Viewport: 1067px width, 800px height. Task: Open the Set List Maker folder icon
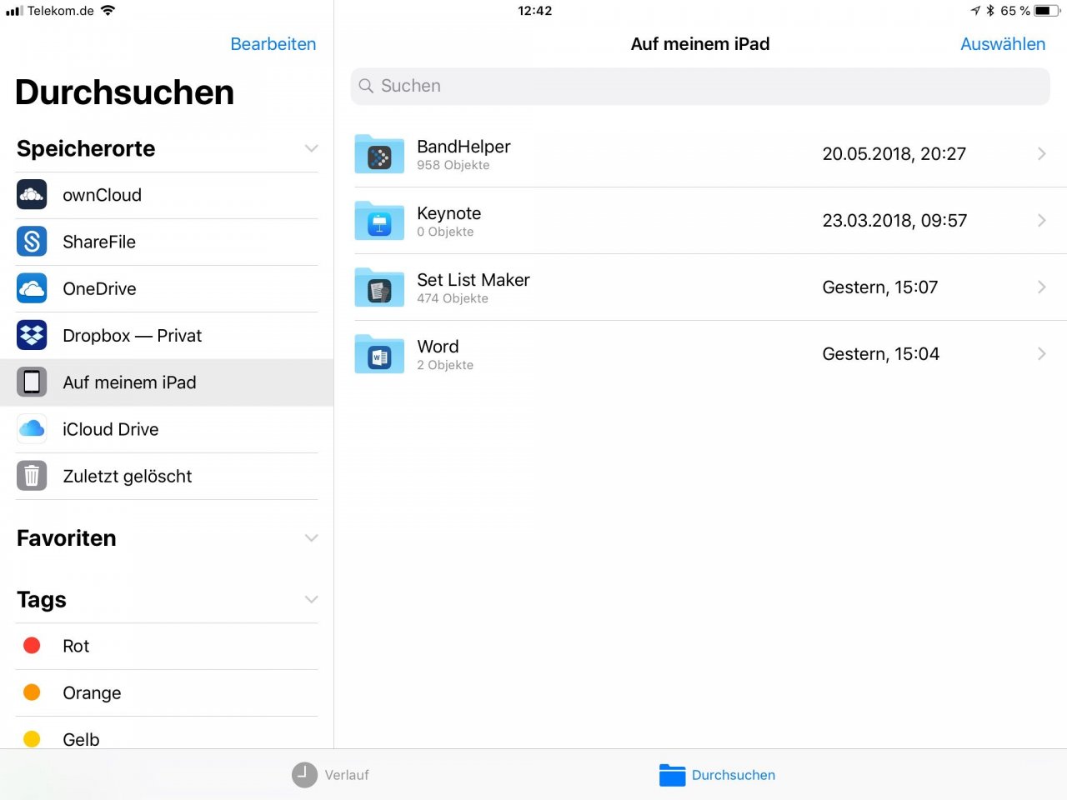(379, 287)
